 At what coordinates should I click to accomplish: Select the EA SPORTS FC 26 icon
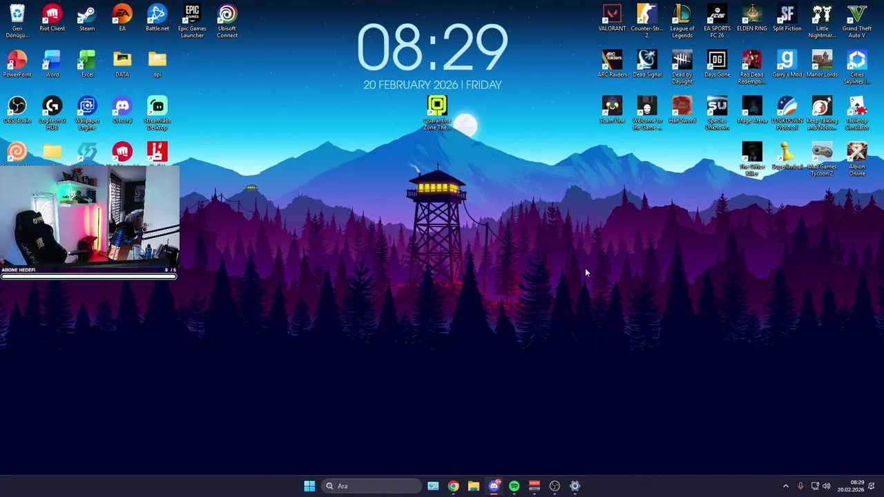[717, 21]
